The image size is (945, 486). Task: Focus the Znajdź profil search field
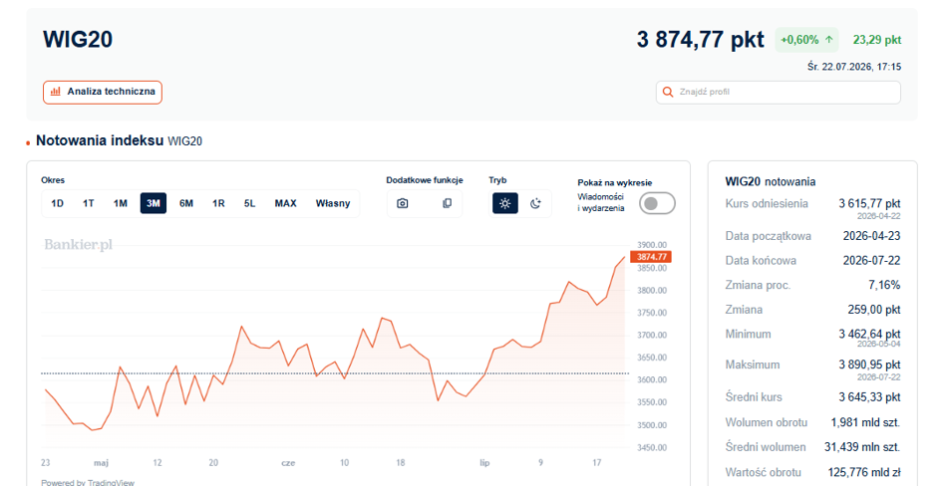779,93
